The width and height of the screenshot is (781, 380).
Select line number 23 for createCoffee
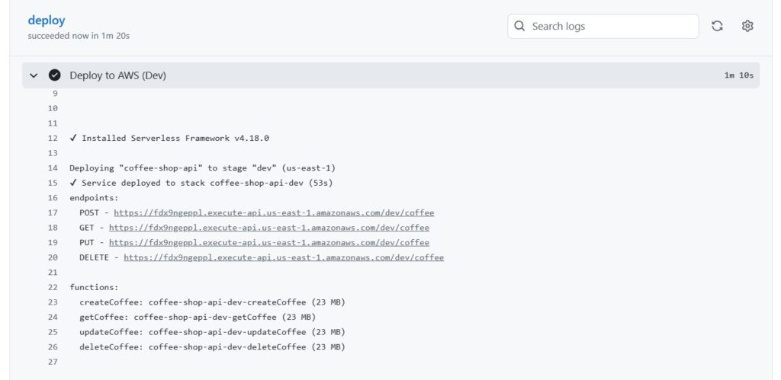coord(53,302)
